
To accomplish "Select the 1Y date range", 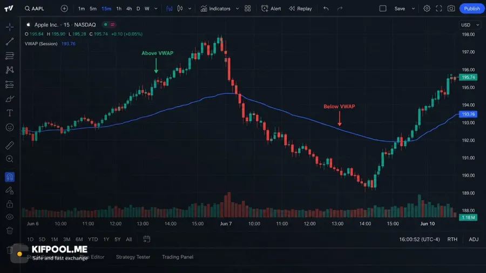I will click(106, 239).
